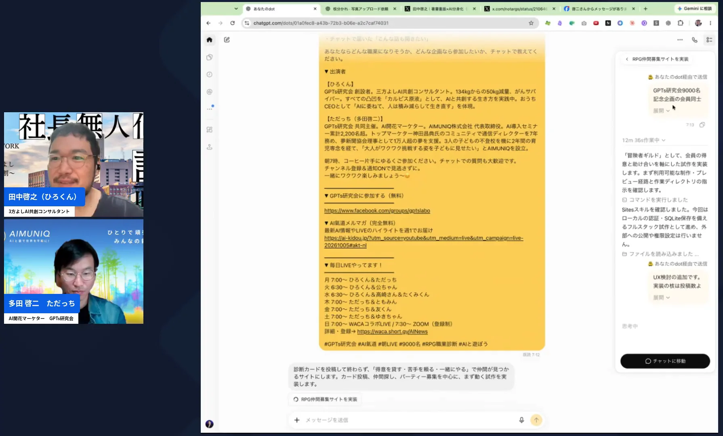
Task: Open the Extensions puzzle icon
Action: point(681,23)
